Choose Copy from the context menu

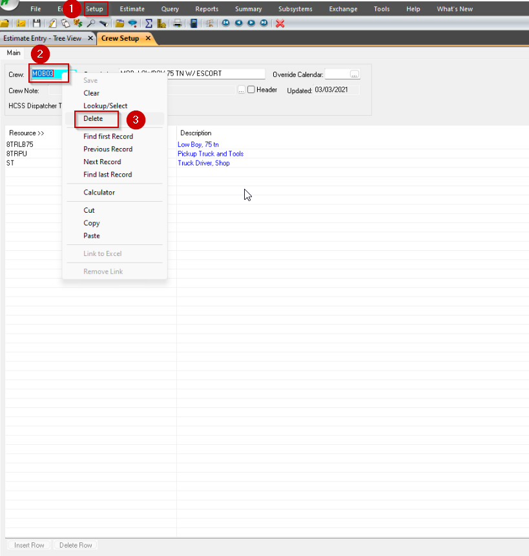[92, 223]
